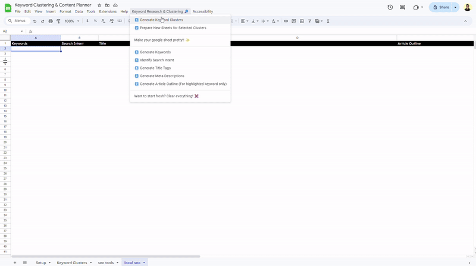Select Generate Keyword Clusters menu entry

(x=180, y=20)
